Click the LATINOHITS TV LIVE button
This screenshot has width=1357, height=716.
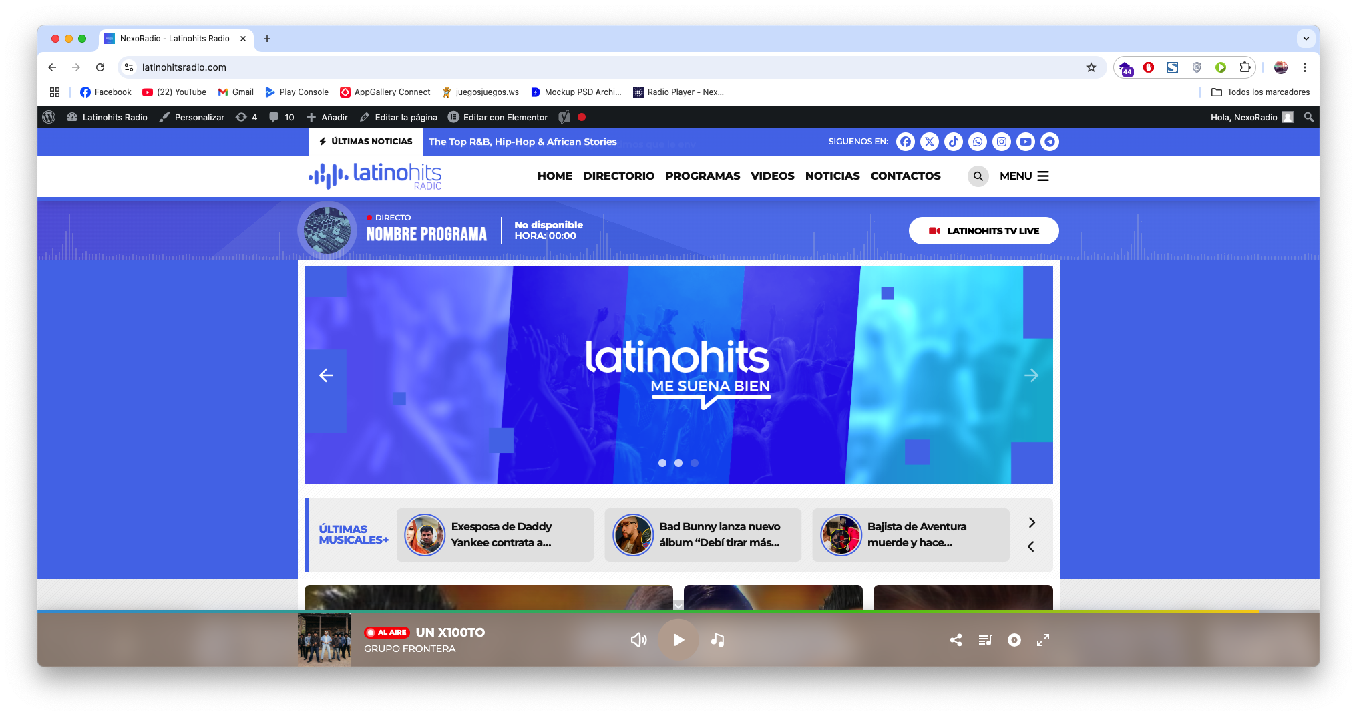pos(984,231)
